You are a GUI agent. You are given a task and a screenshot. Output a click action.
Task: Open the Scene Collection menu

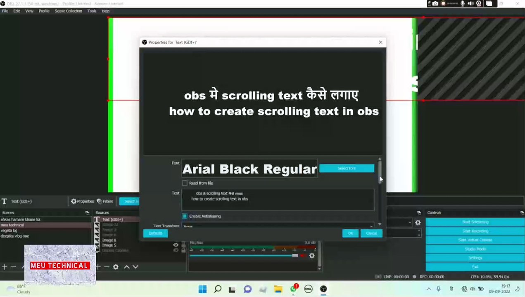pyautogui.click(x=69, y=11)
